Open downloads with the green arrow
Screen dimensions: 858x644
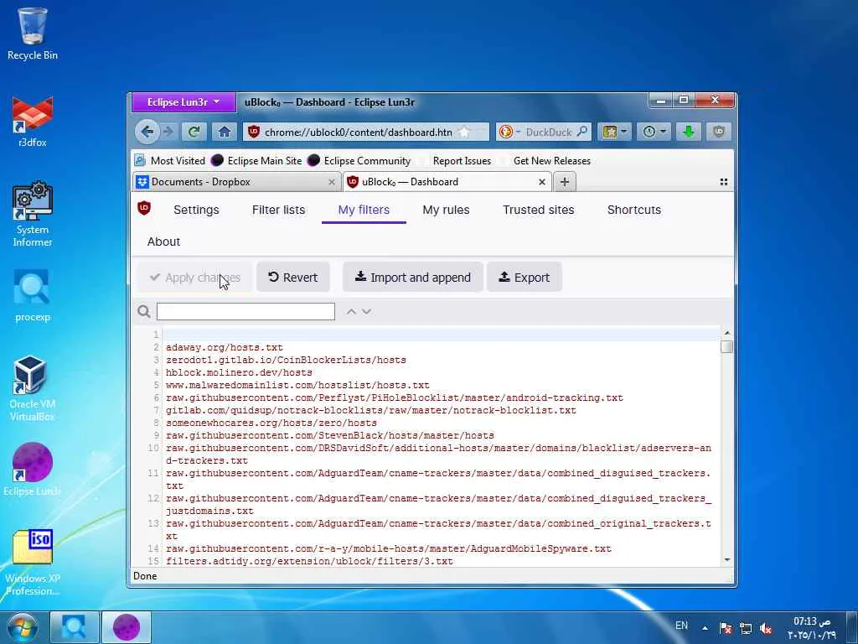point(689,132)
